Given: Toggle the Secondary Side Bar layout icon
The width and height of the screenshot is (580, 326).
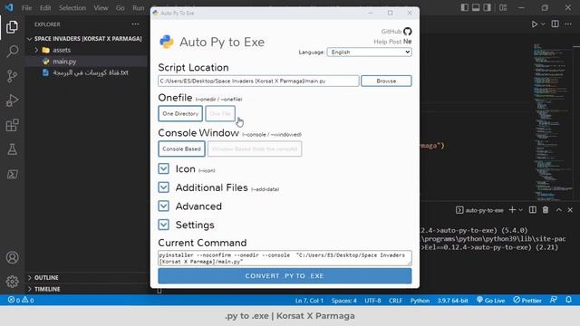Looking at the screenshot, I should (488, 7).
